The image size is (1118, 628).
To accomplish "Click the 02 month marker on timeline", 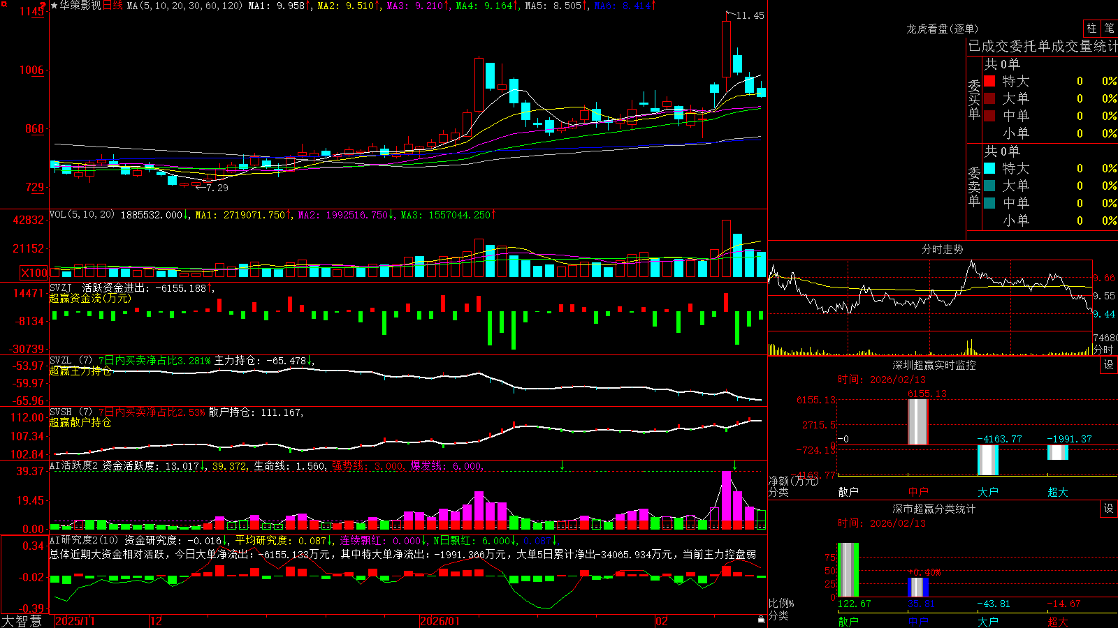I will tap(662, 621).
